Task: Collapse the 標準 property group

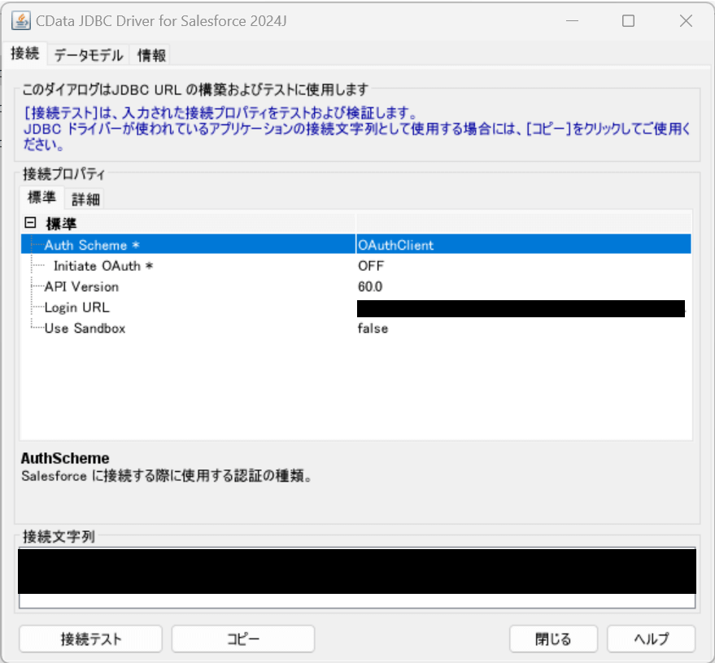Action: tap(30, 223)
